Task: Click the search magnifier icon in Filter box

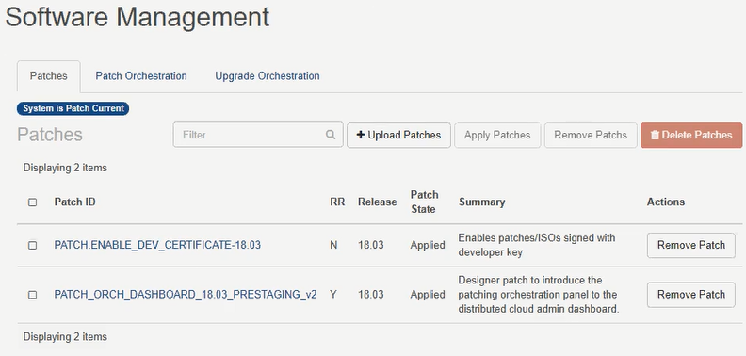Action: 331,135
